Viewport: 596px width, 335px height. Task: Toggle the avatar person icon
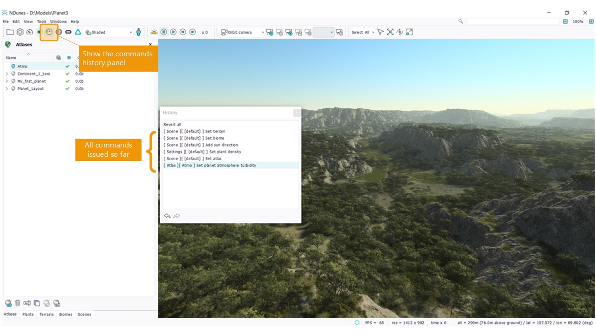138,32
